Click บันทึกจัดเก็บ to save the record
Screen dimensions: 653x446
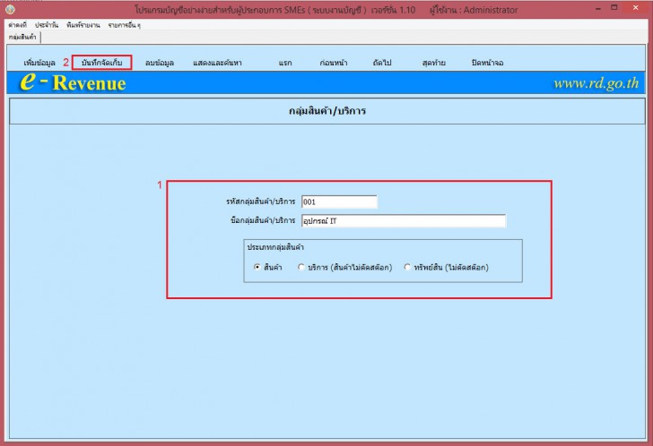click(102, 63)
